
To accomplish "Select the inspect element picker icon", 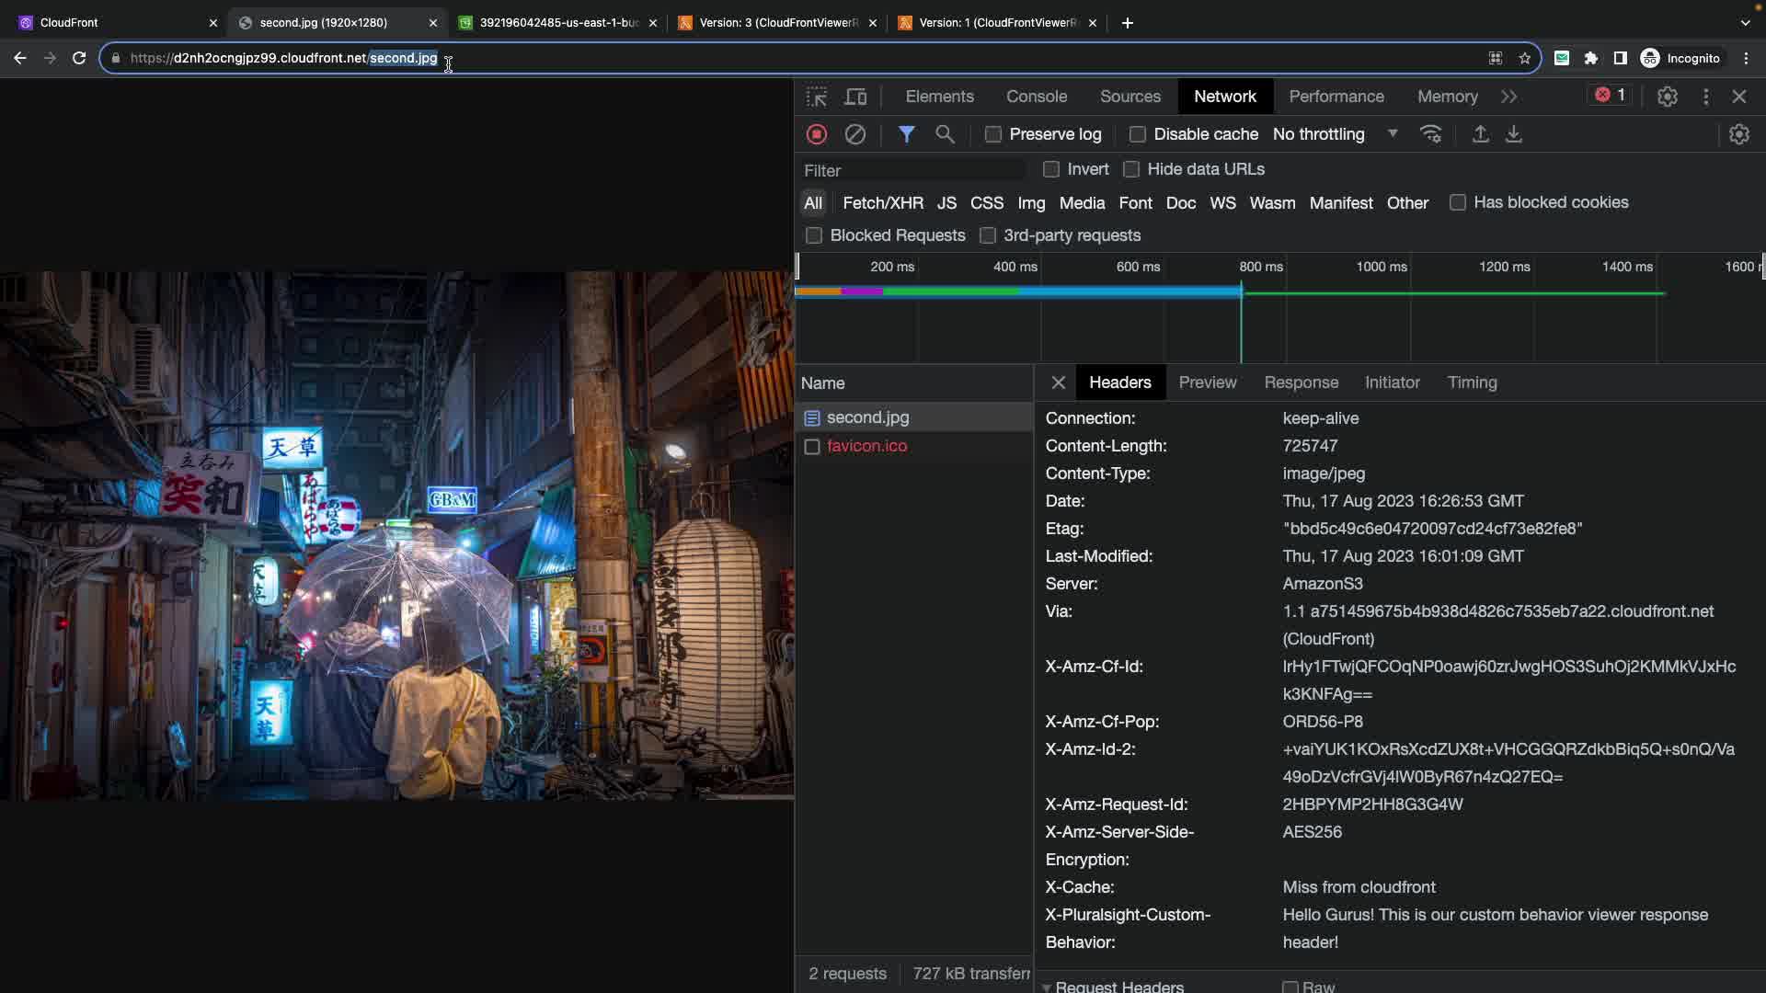I will 816,97.
